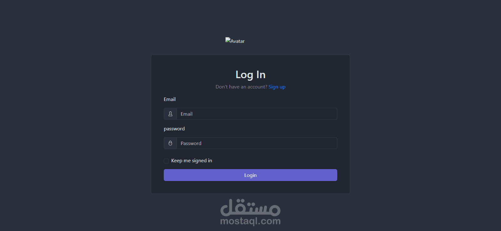Focus the Password input field
Viewport: 501px width, 231px height.
click(257, 143)
